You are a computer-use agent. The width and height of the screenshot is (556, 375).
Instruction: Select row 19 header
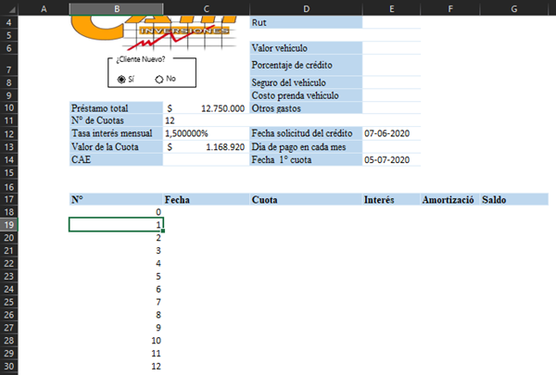pyautogui.click(x=9, y=225)
